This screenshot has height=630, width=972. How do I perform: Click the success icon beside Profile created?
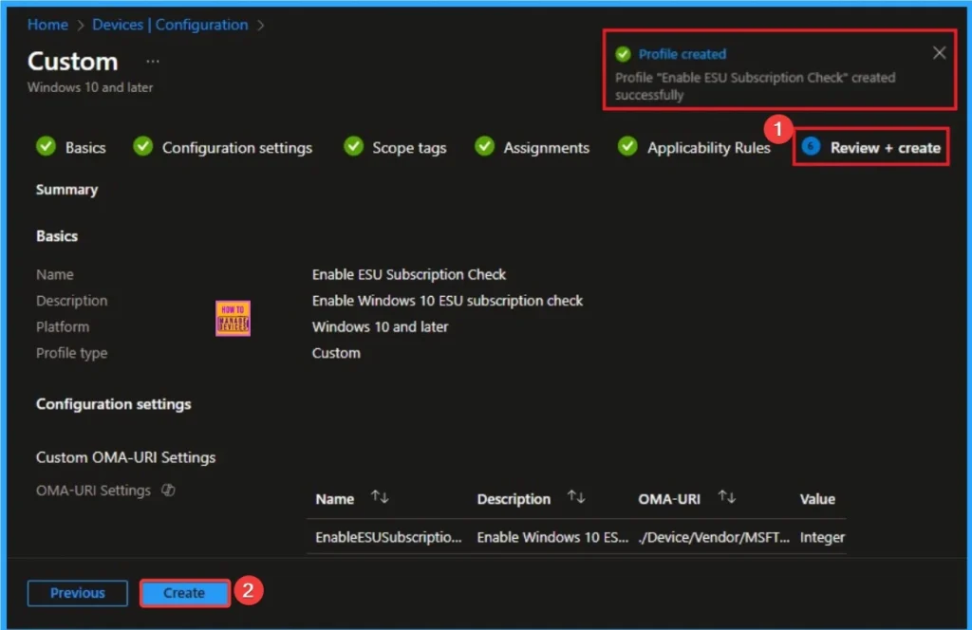point(622,53)
